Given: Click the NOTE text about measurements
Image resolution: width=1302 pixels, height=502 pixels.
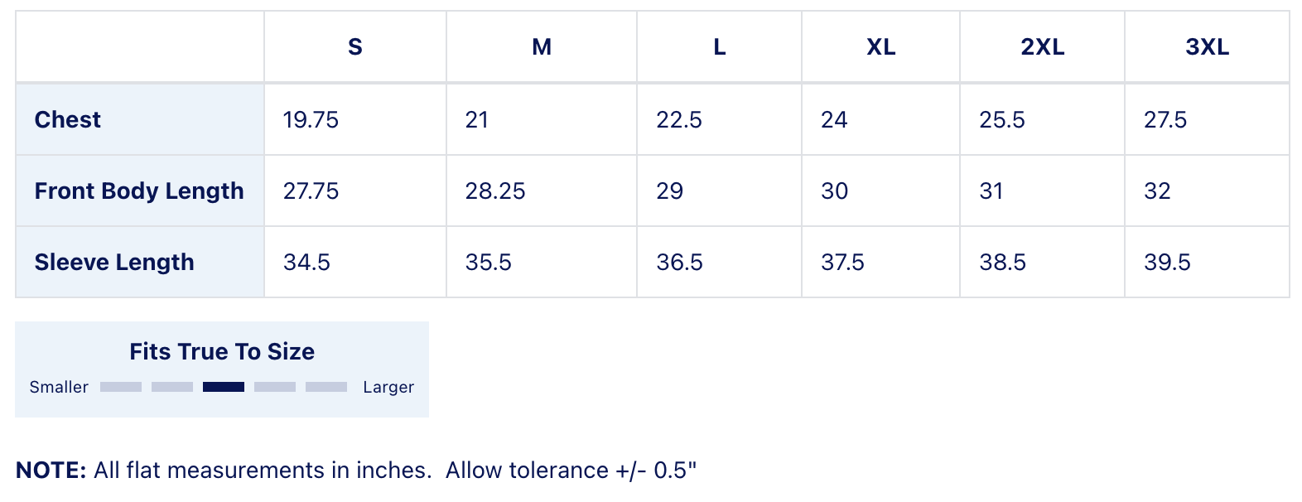Looking at the screenshot, I should [356, 471].
